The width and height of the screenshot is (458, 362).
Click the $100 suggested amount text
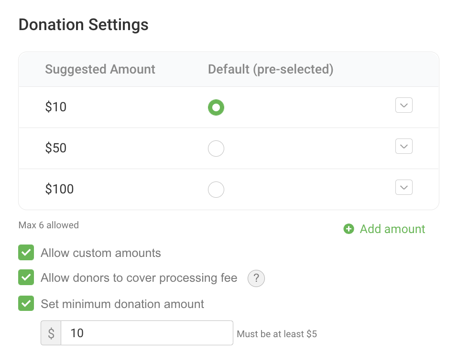tap(59, 189)
